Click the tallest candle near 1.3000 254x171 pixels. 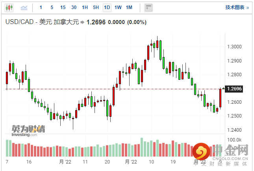(160, 50)
